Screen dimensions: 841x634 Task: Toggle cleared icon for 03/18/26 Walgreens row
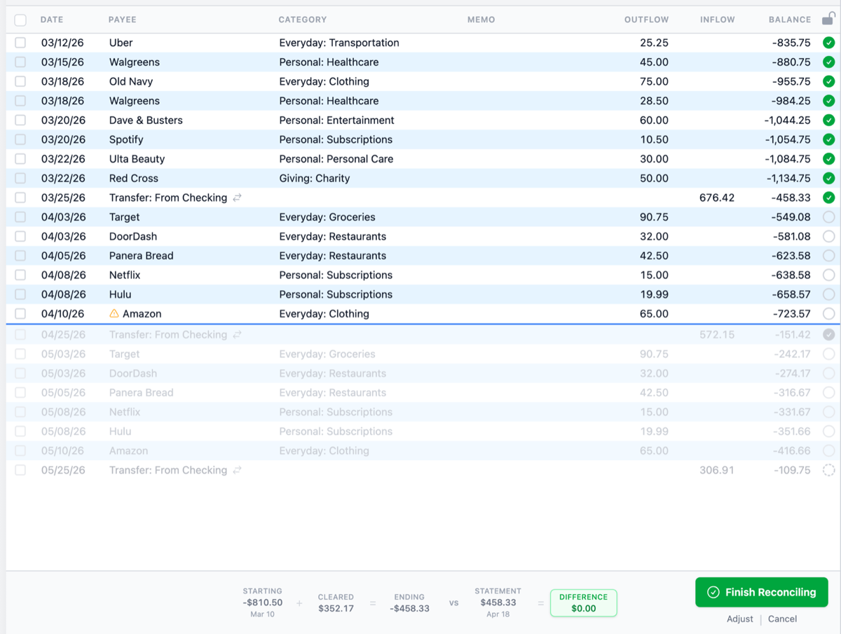(828, 101)
